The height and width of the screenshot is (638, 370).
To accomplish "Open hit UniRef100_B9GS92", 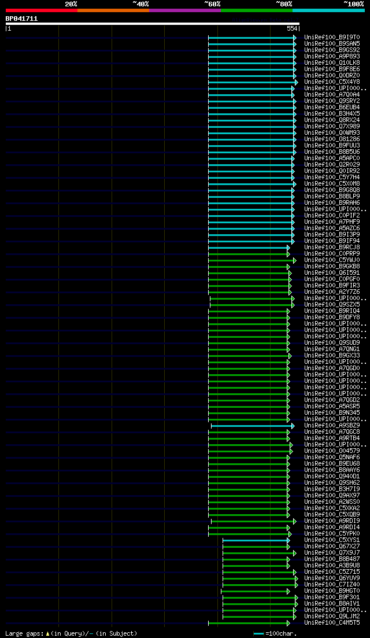I will click(x=332, y=50).
